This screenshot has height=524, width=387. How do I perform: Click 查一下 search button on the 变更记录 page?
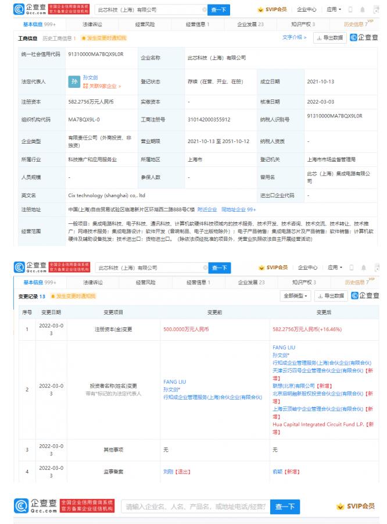click(x=220, y=268)
